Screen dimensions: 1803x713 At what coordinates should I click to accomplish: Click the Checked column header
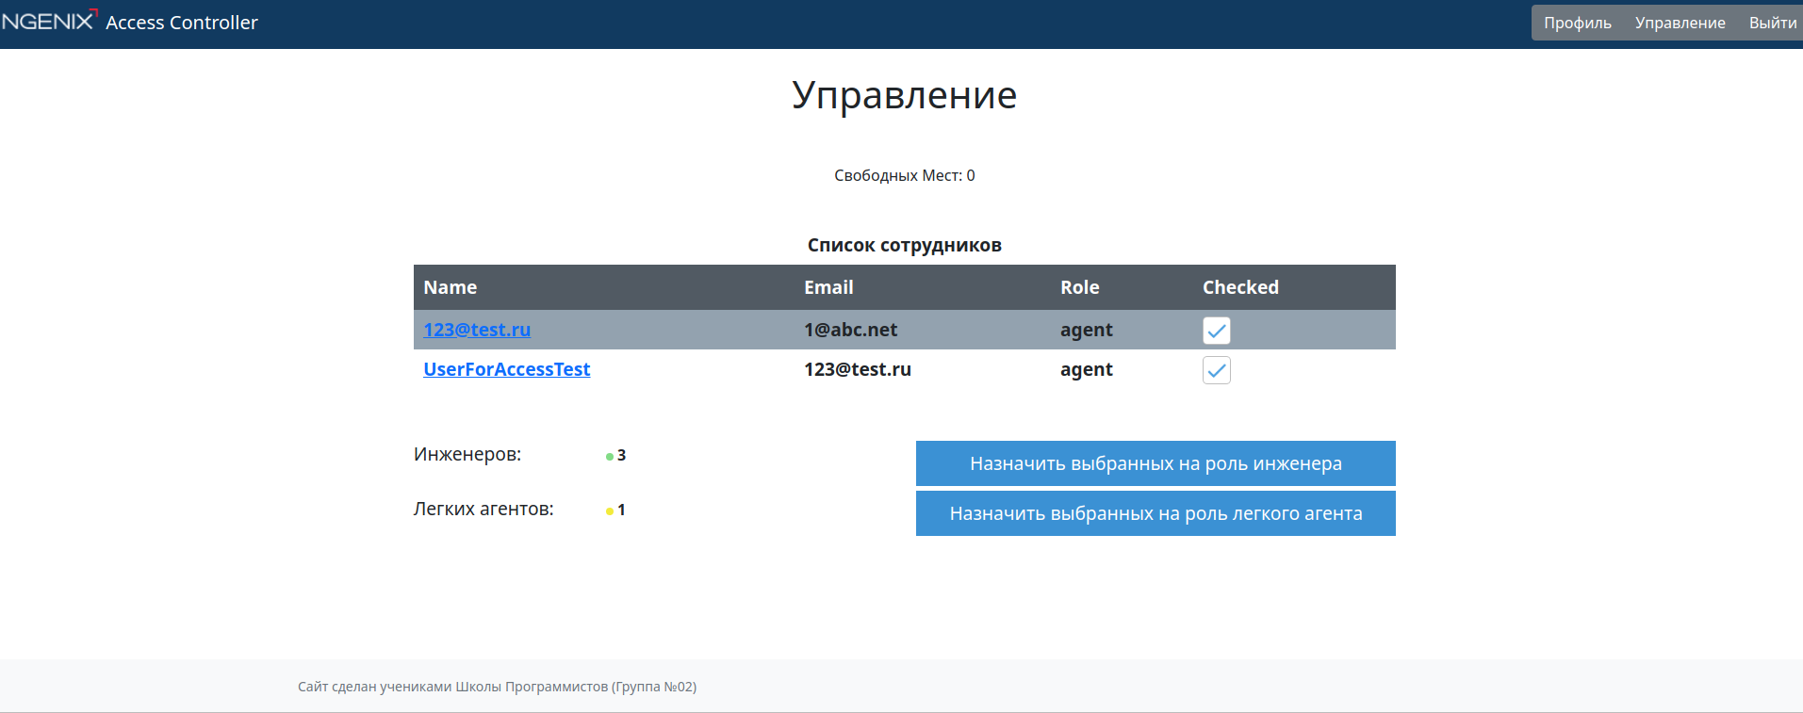(1240, 287)
